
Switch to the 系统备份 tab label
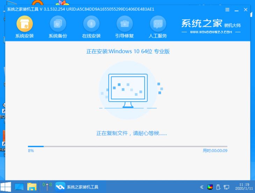(x=58, y=36)
